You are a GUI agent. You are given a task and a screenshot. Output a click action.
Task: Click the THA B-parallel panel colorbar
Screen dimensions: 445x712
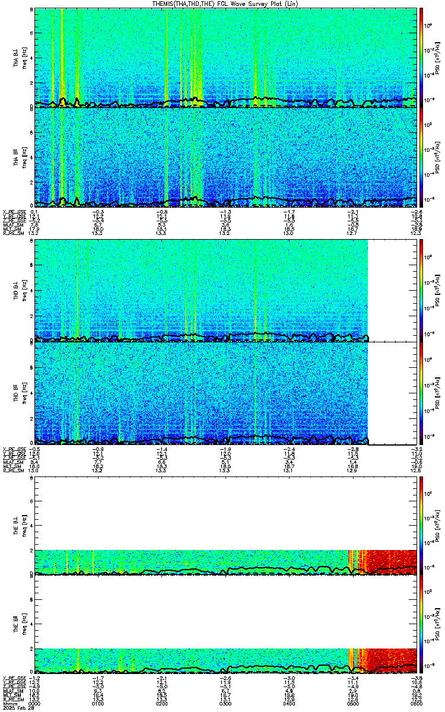[422, 157]
